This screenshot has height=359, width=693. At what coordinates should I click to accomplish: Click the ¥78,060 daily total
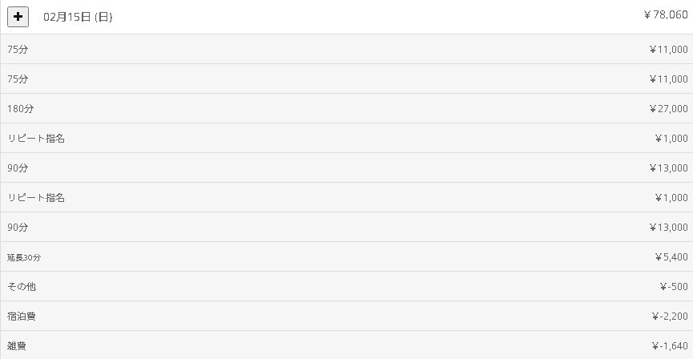point(665,14)
